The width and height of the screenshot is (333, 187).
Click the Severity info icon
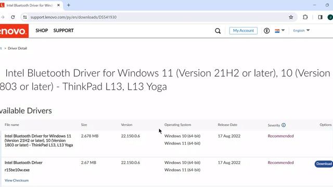pyautogui.click(x=284, y=125)
